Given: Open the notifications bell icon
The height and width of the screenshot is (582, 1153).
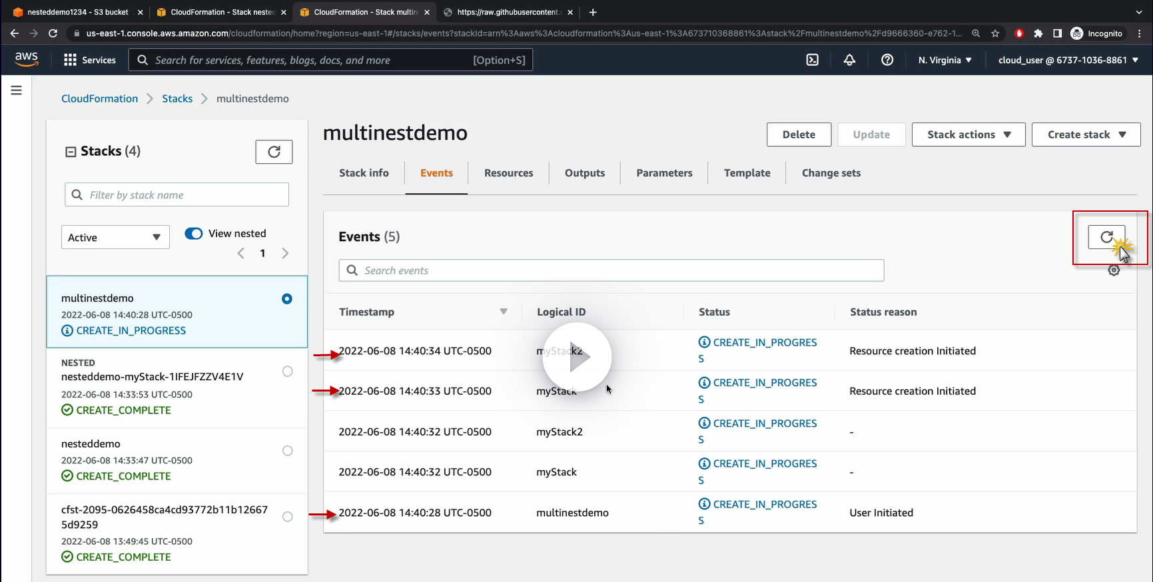Looking at the screenshot, I should click(x=849, y=60).
